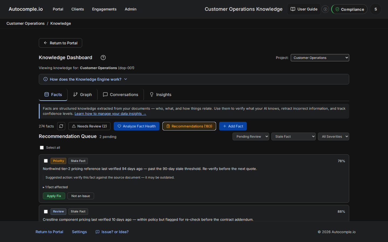Click the Review badge on Crestline card

point(58,212)
